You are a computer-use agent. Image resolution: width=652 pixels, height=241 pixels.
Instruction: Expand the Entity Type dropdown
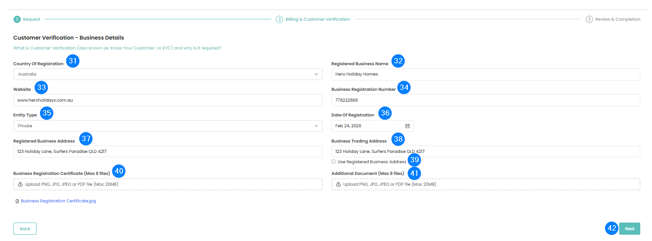pyautogui.click(x=168, y=126)
